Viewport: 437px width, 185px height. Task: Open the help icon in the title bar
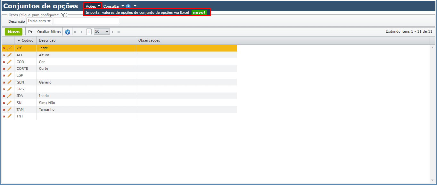(128, 6)
